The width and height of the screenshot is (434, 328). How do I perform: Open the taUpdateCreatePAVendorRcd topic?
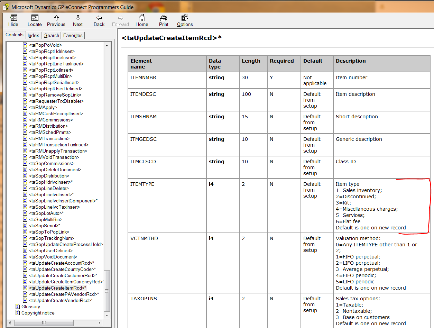[x=64, y=294]
